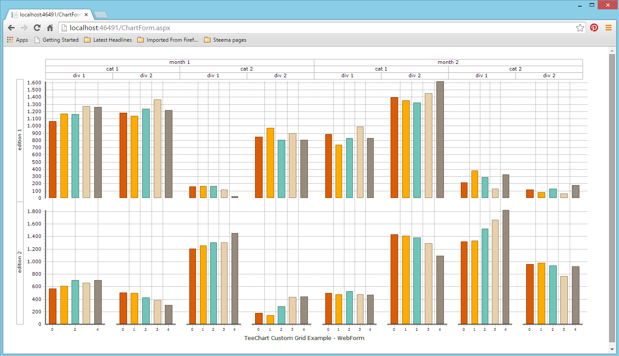Open the Apps grid shortcut

[17, 40]
